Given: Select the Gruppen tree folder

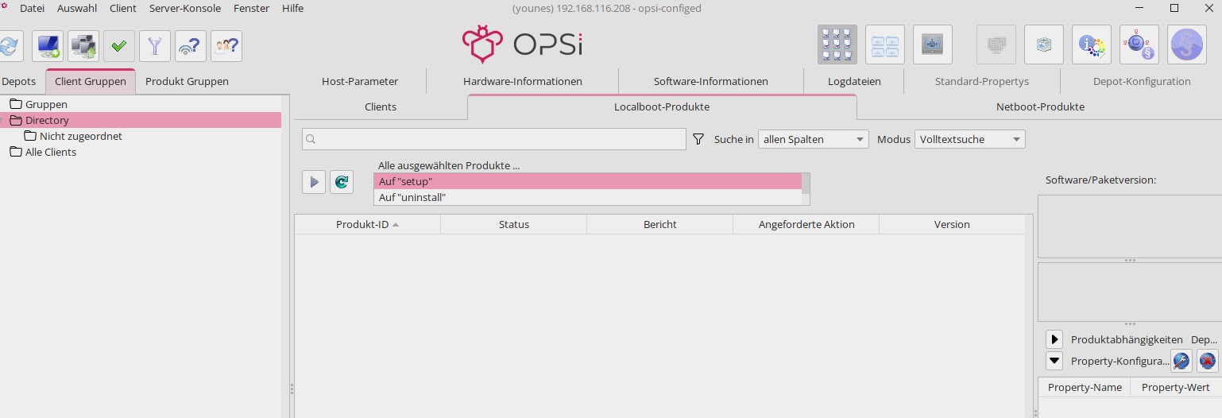Looking at the screenshot, I should (x=46, y=104).
